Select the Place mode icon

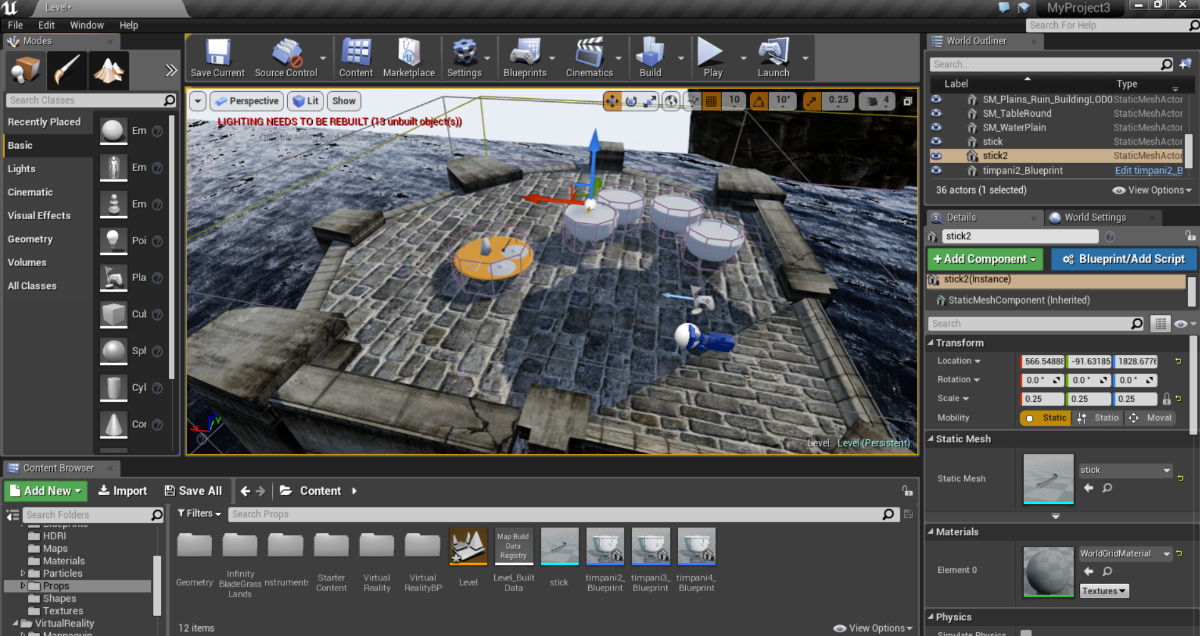[x=25, y=71]
